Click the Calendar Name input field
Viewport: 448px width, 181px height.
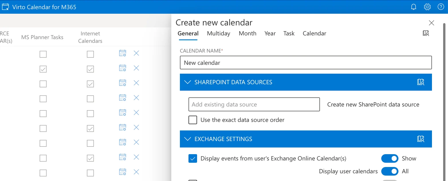click(x=306, y=63)
